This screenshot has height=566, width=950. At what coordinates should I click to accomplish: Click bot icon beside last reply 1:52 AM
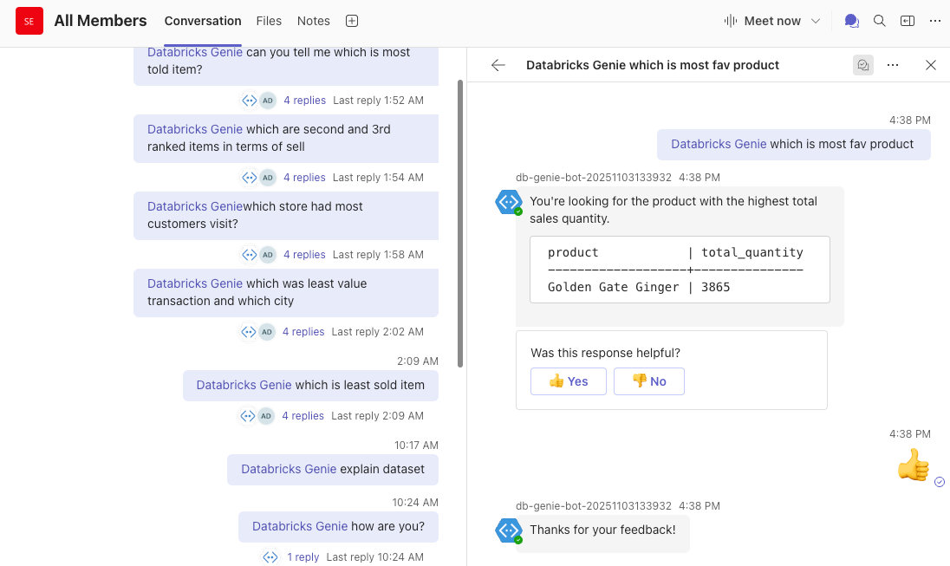pyautogui.click(x=250, y=101)
